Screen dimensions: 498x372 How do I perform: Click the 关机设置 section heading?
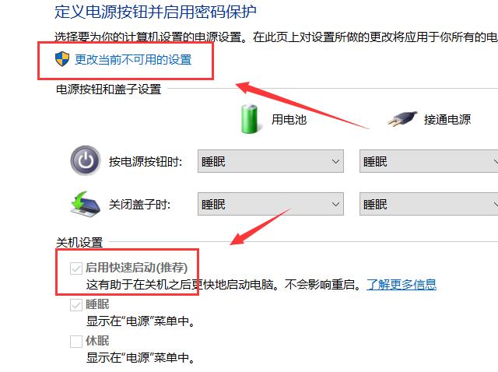click(x=79, y=242)
